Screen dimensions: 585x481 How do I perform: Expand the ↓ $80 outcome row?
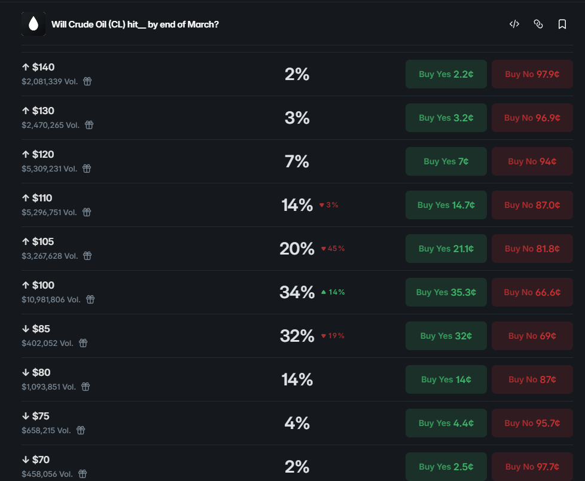pyautogui.click(x=179, y=379)
